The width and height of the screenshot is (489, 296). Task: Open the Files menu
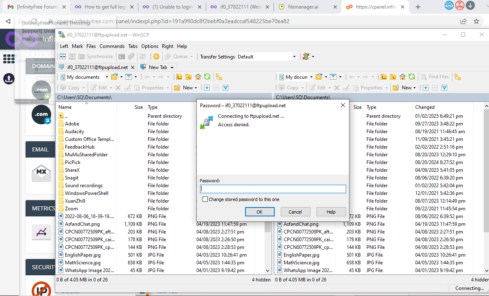[91, 46]
